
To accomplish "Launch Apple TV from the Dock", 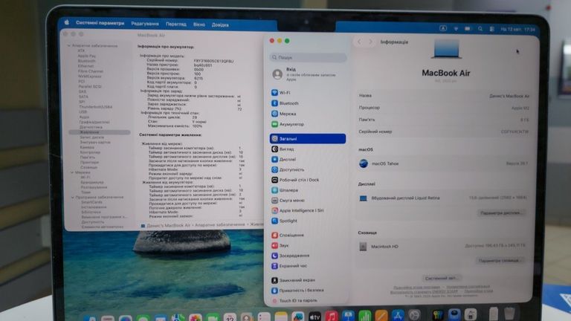I will (x=314, y=317).
